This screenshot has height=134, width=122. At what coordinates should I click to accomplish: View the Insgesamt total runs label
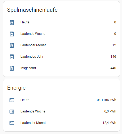click(28, 68)
